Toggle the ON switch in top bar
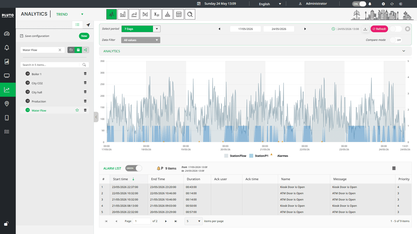Screen dimensions: 417x234 point(359,4)
